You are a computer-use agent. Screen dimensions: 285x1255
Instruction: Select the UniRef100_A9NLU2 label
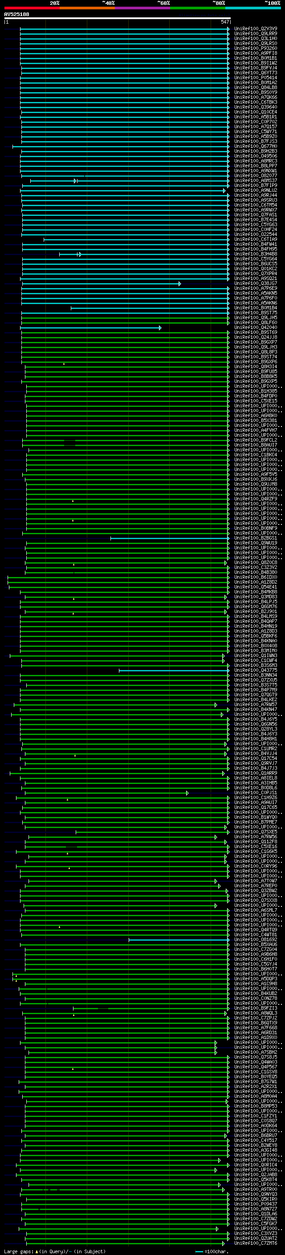(256, 191)
